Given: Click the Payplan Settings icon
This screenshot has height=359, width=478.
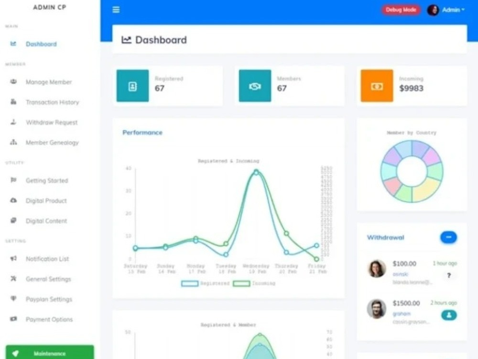Looking at the screenshot, I should pos(13,299).
